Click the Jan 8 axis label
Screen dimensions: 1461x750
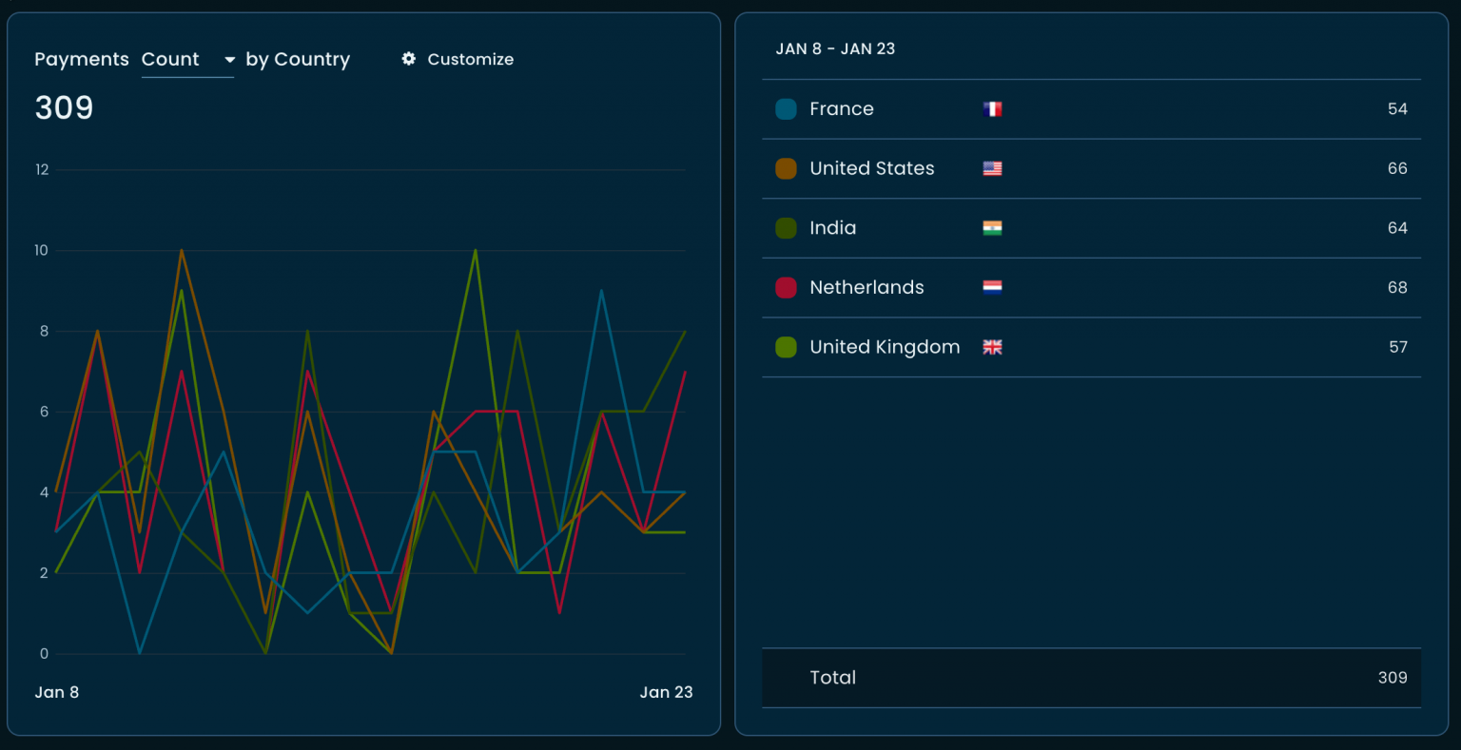(x=57, y=692)
